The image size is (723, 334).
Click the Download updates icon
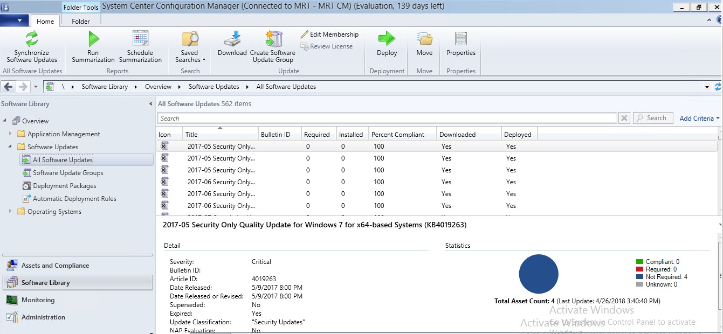[x=232, y=39]
